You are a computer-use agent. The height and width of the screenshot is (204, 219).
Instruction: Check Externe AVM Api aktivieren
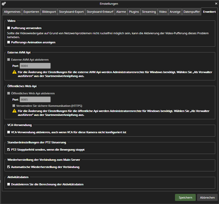pos(9,60)
